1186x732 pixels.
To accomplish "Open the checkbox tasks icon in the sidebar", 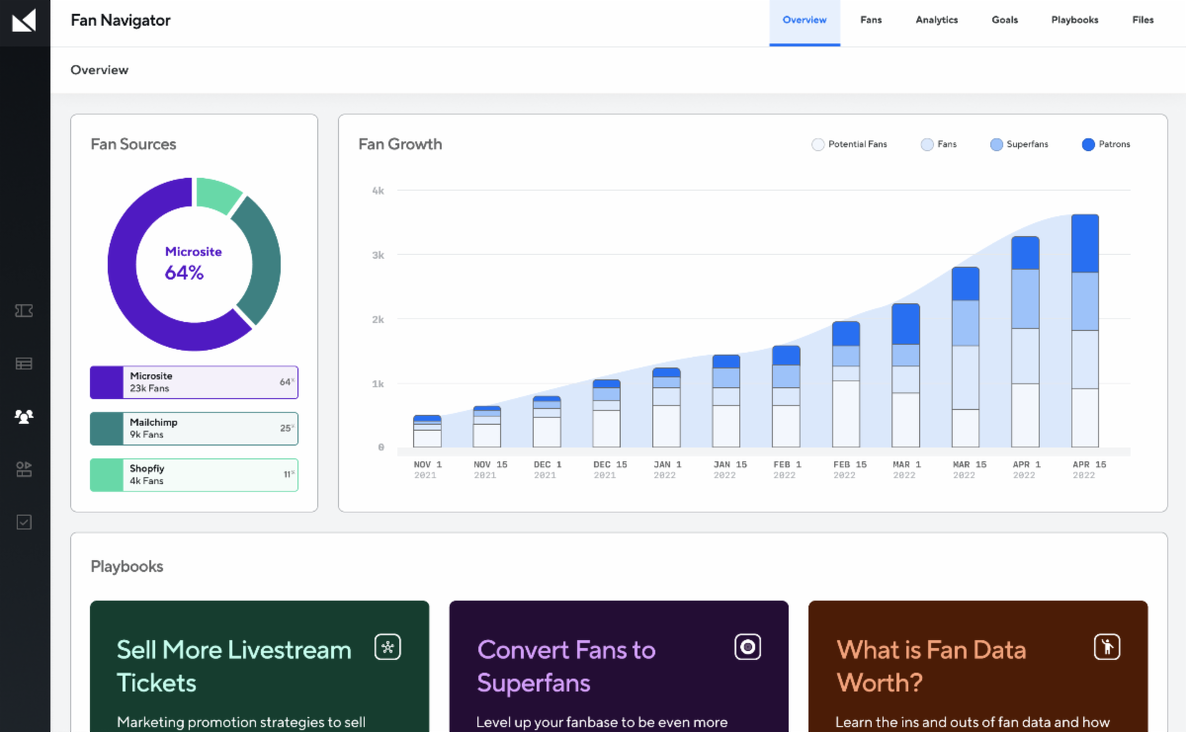I will click(x=25, y=522).
